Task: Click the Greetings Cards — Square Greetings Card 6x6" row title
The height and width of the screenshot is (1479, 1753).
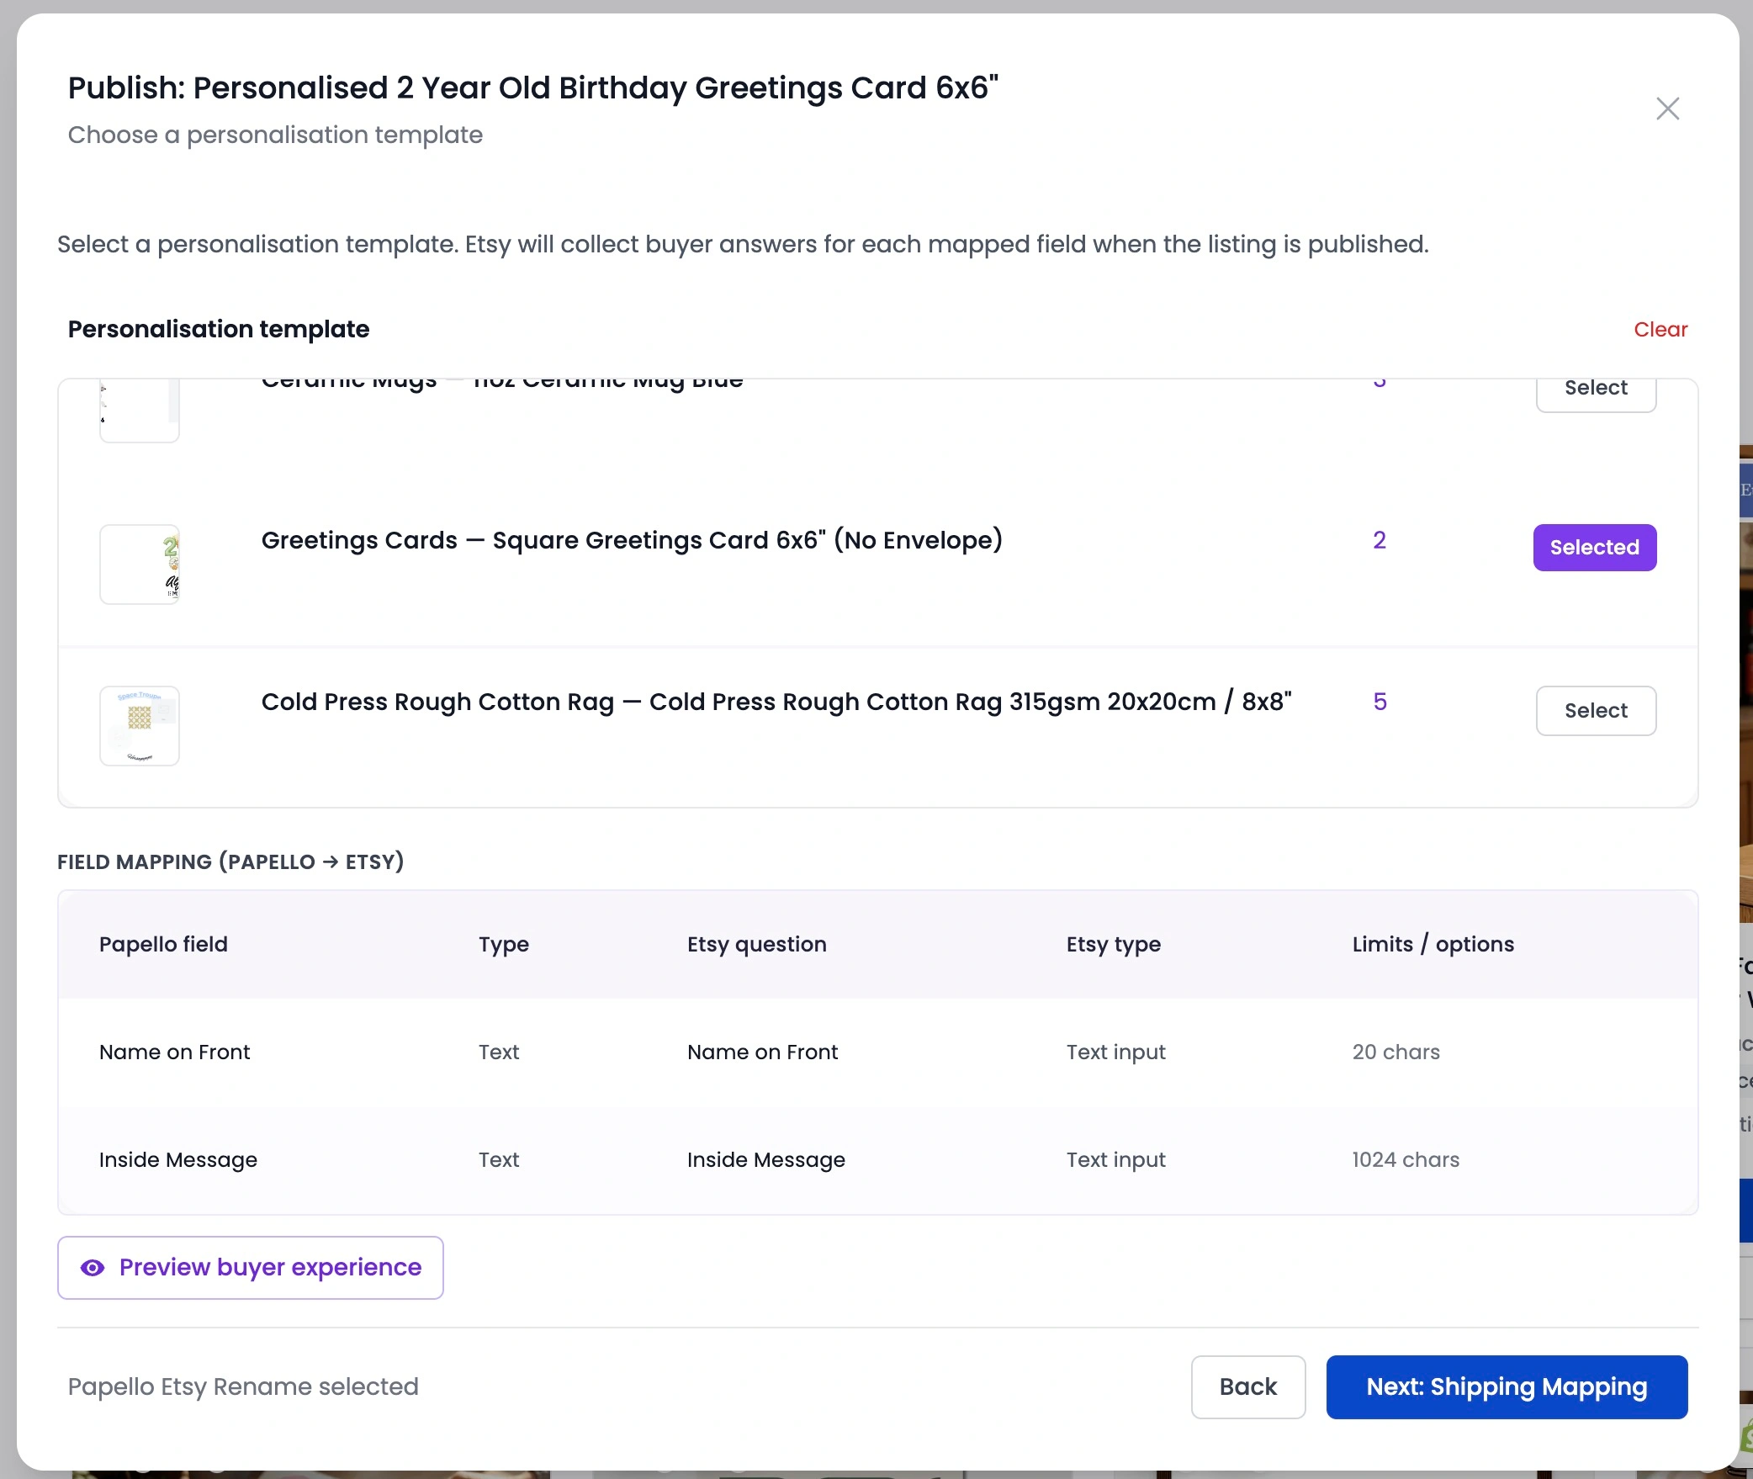Action: pyautogui.click(x=632, y=540)
